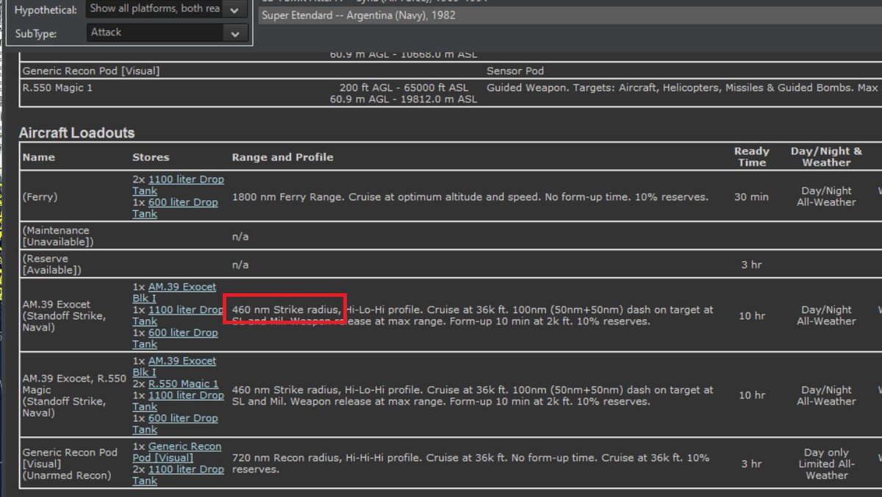Click the 3 hr ready time for Reserve
The width and height of the screenshot is (882, 497).
[x=751, y=265]
